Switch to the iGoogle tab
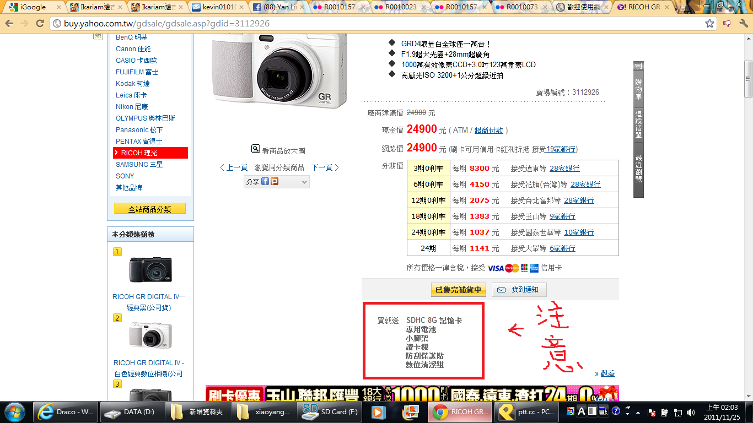753x423 pixels. 32,7
